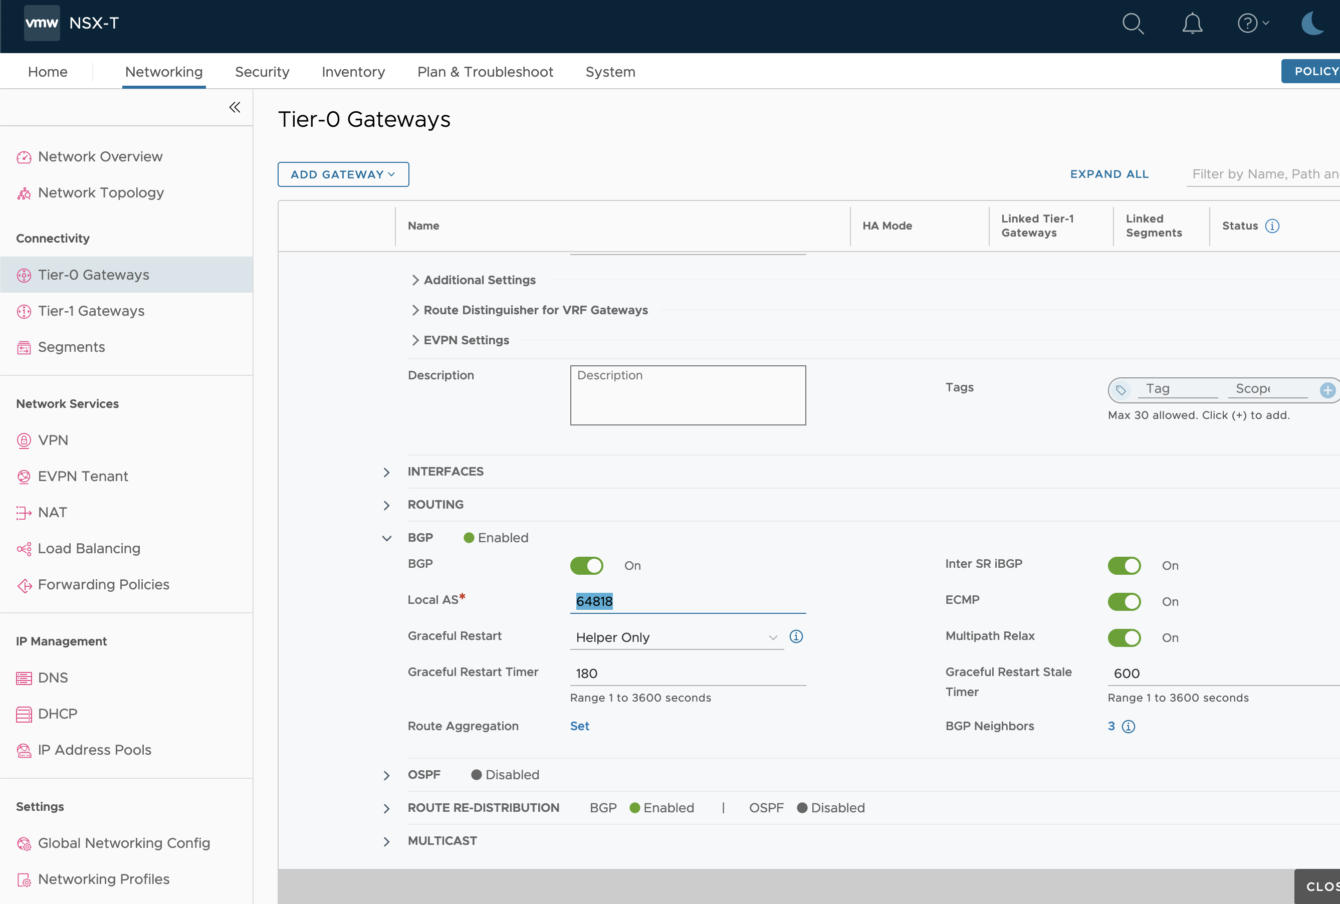
Task: Open the search magnifier icon
Action: [x=1133, y=24]
